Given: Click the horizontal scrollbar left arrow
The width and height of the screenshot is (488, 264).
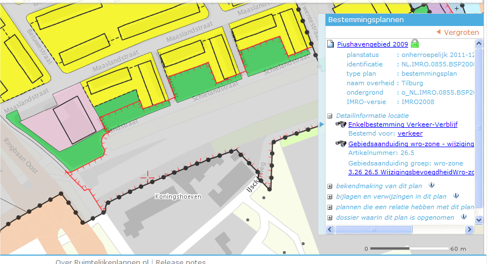Looking at the screenshot, I should (x=330, y=230).
